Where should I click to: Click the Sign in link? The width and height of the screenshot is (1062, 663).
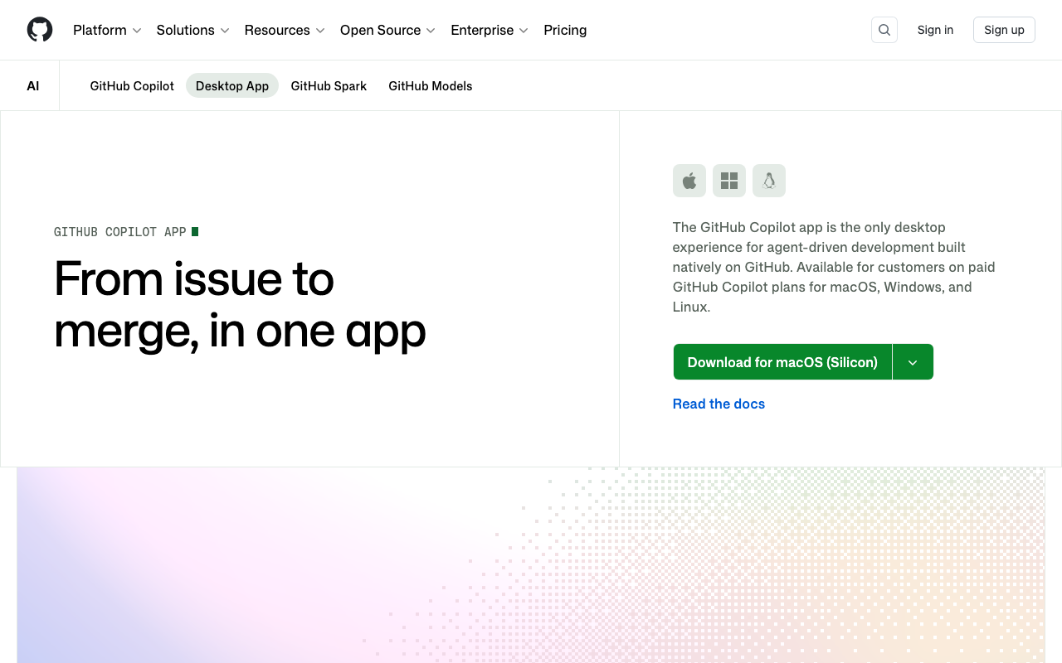click(935, 30)
